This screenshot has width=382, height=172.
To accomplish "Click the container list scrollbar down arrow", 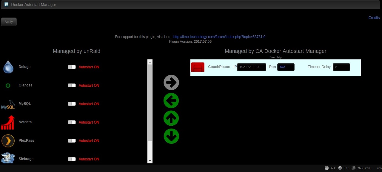I will (x=150, y=161).
